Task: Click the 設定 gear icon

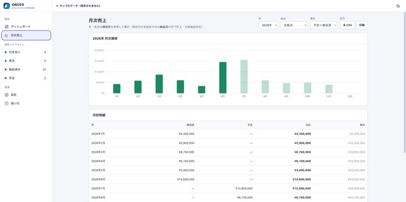Action: (x=7, y=95)
